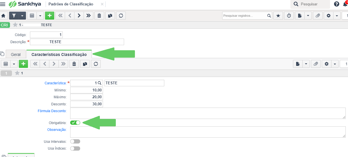Open the help question mark icon
348x157 pixels.
pos(337,4)
